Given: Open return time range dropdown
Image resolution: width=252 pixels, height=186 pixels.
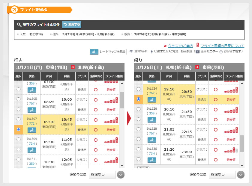Looking at the screenshot, I should pyautogui.click(x=222, y=174).
